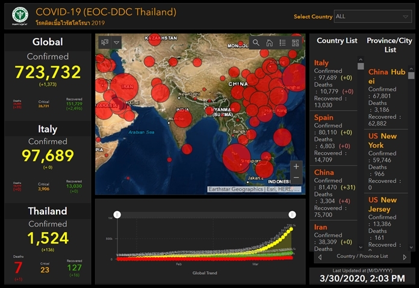Click the large red circle over Iran
The image size is (419, 288).
[x=125, y=88]
